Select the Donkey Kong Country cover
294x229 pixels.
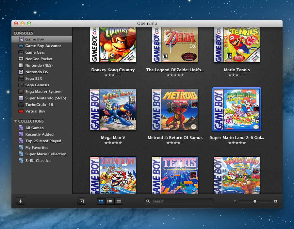click(x=113, y=45)
